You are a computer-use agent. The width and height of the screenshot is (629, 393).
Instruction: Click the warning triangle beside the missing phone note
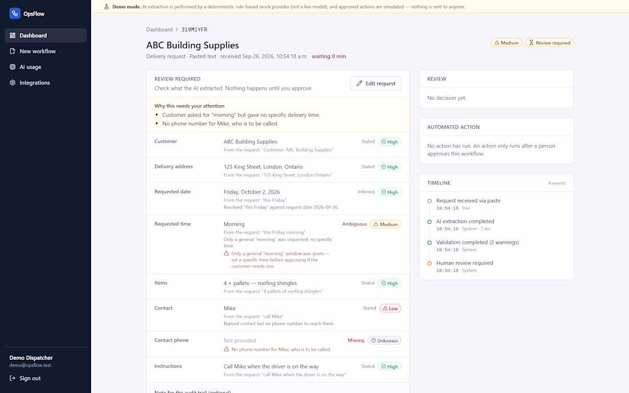(x=226, y=349)
